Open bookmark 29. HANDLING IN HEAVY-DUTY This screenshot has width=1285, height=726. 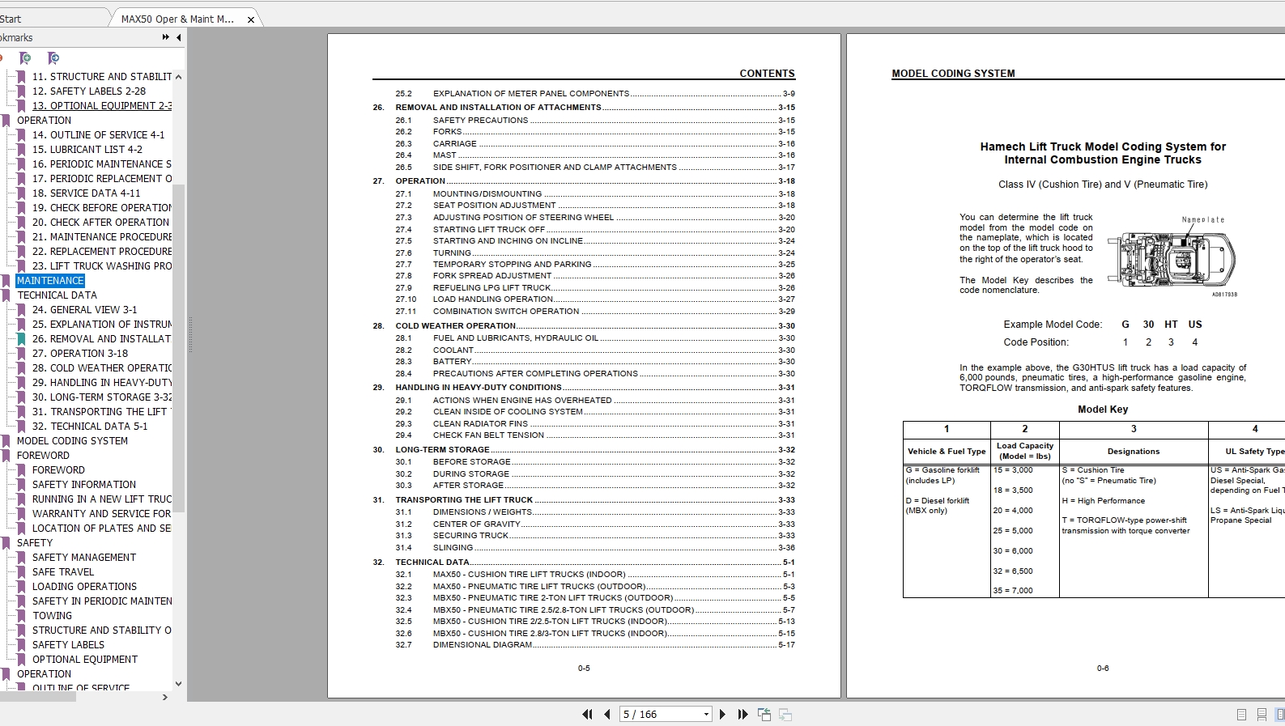(x=102, y=383)
